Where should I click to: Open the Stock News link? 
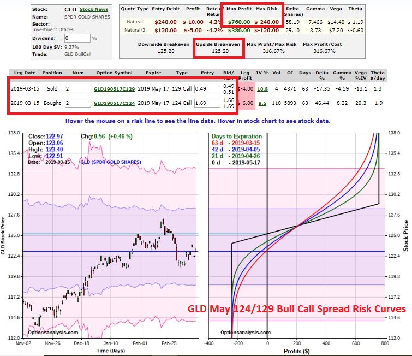(x=94, y=9)
